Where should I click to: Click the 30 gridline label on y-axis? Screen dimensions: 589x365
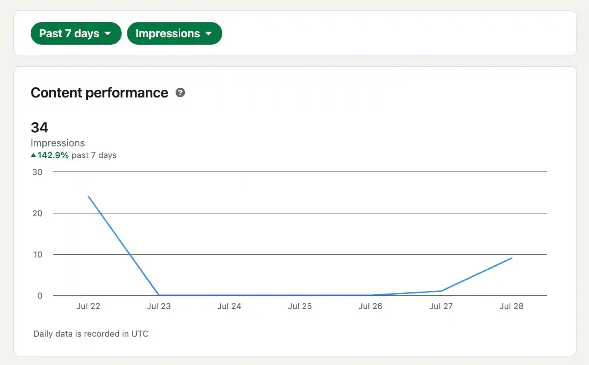pos(37,172)
